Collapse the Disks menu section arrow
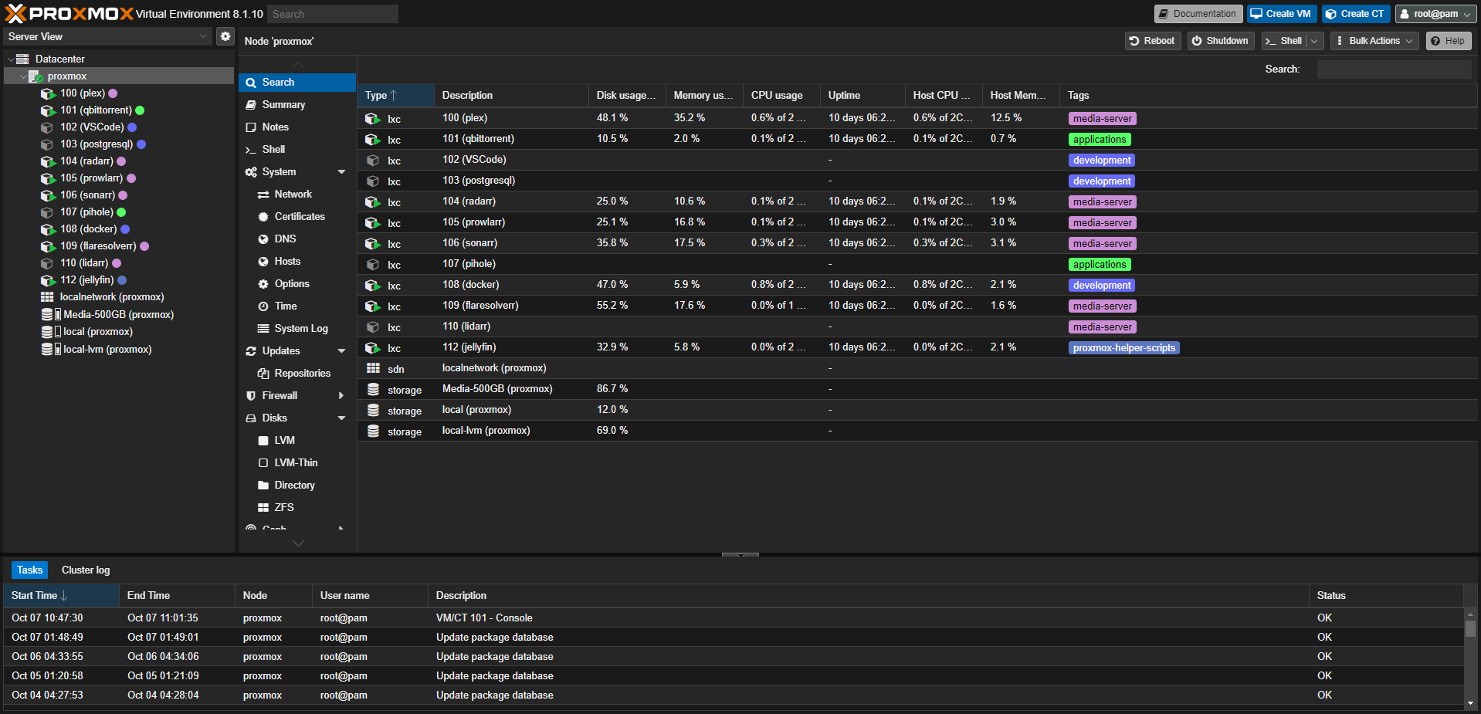The width and height of the screenshot is (1481, 714). 341,418
